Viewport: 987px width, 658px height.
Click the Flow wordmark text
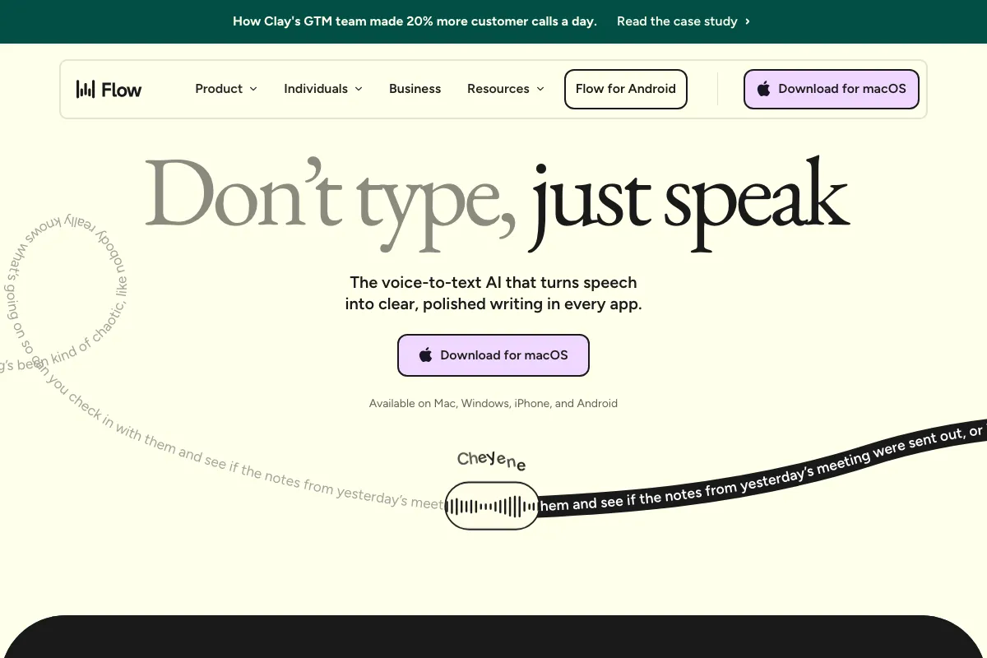pyautogui.click(x=122, y=90)
